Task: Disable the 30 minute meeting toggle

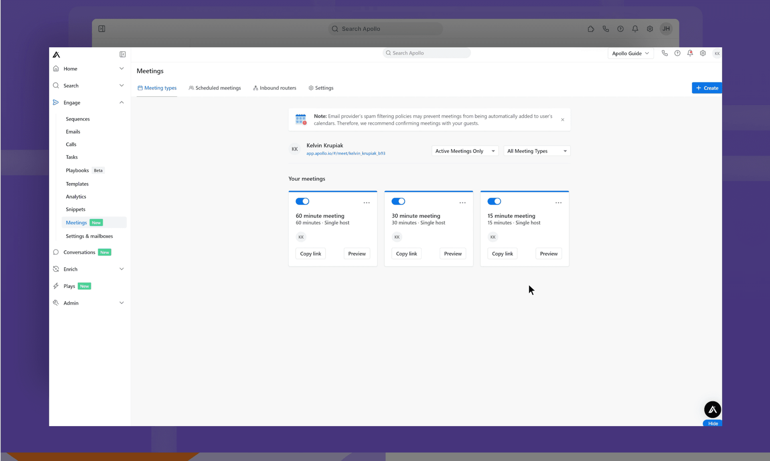Action: click(398, 201)
